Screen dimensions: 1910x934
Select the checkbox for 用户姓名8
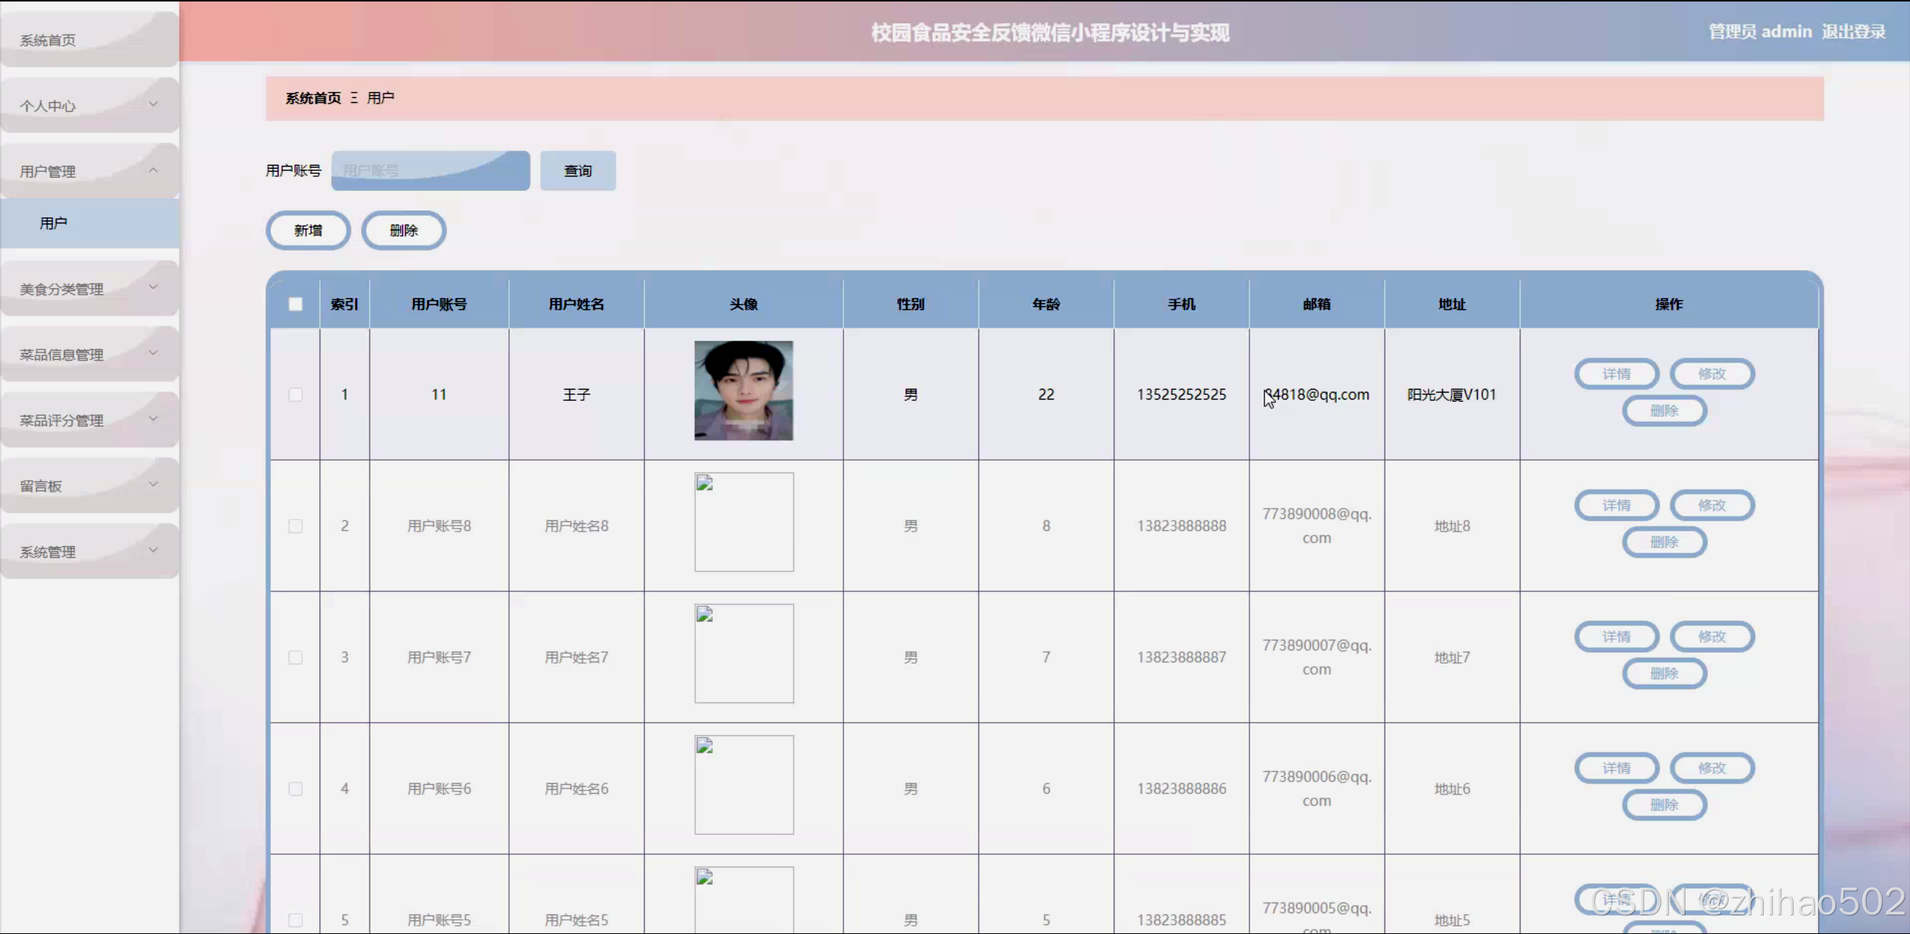tap(296, 526)
